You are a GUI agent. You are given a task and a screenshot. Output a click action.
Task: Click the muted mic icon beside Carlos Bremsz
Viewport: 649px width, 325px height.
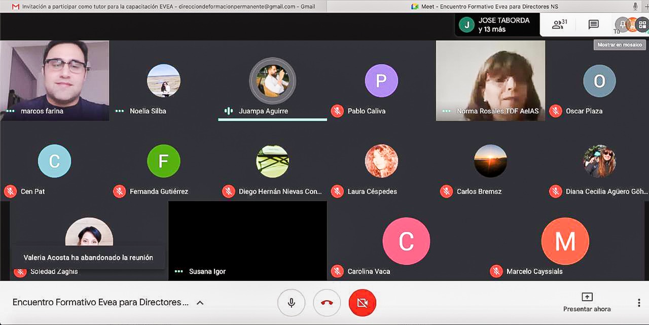[x=446, y=192]
